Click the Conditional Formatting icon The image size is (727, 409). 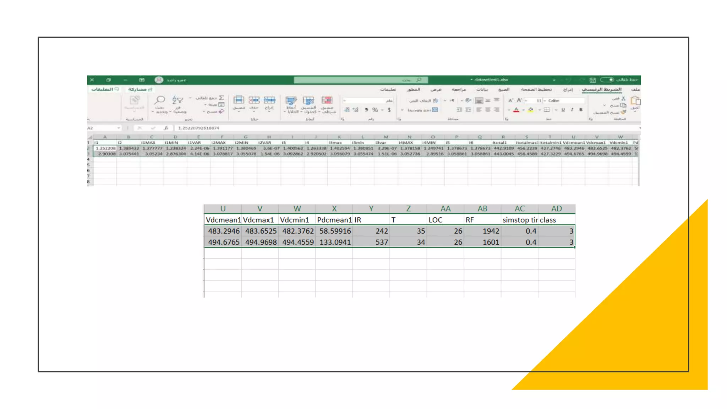pyautogui.click(x=327, y=100)
